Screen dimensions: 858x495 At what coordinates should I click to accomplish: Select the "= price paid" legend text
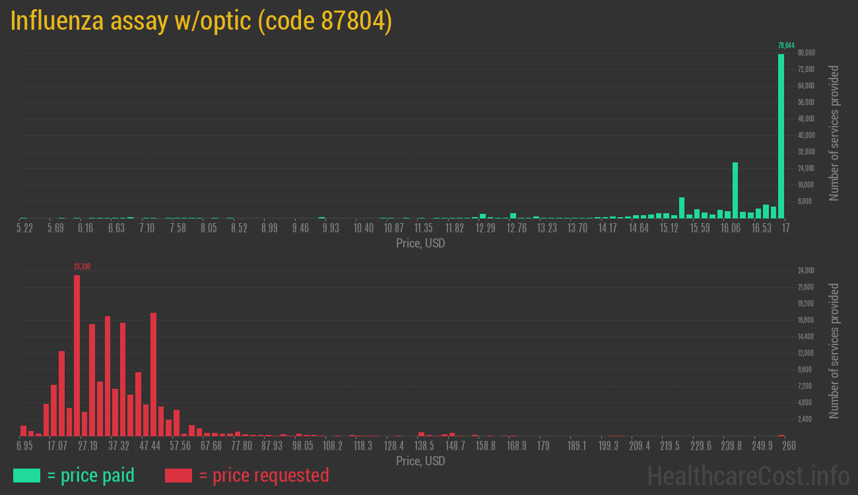(x=91, y=475)
